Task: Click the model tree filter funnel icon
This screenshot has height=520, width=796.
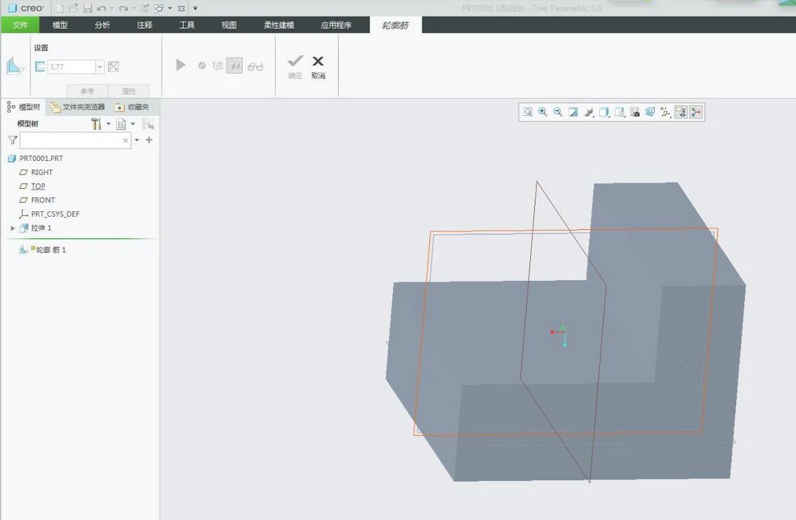Action: [x=13, y=140]
